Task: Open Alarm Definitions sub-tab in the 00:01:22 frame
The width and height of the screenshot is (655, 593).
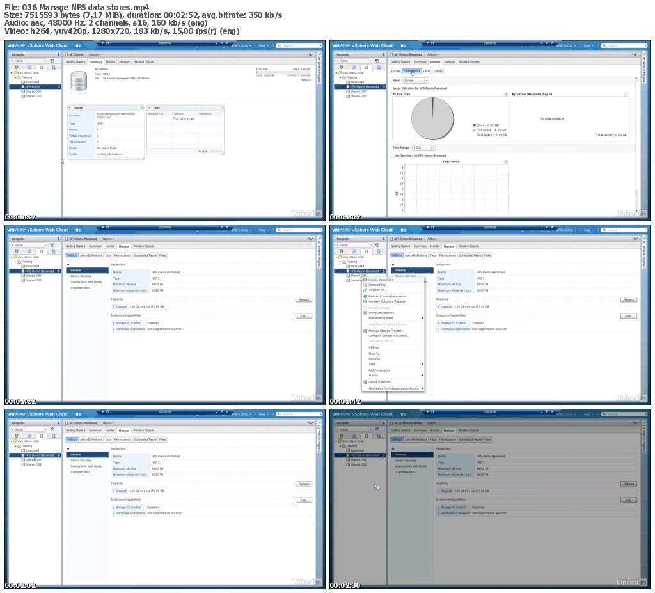Action: [91, 255]
